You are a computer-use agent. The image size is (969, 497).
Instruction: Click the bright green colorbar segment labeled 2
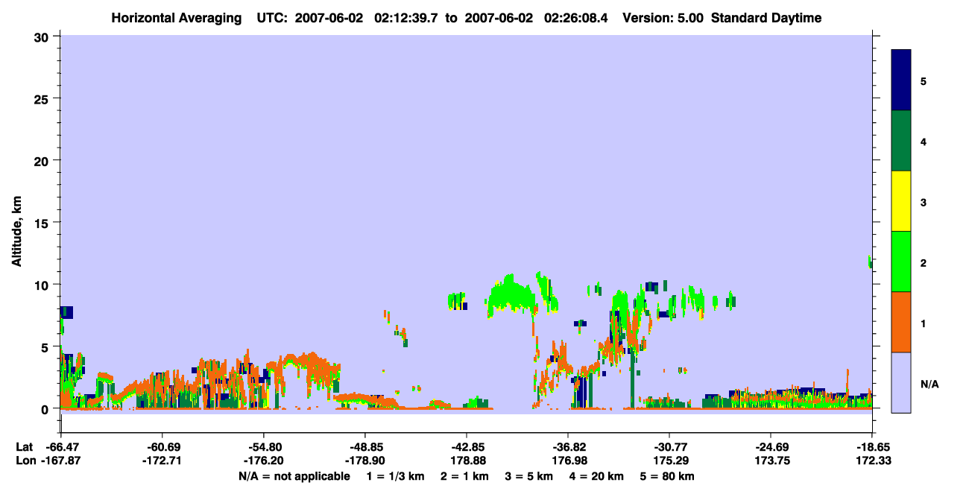[901, 262]
